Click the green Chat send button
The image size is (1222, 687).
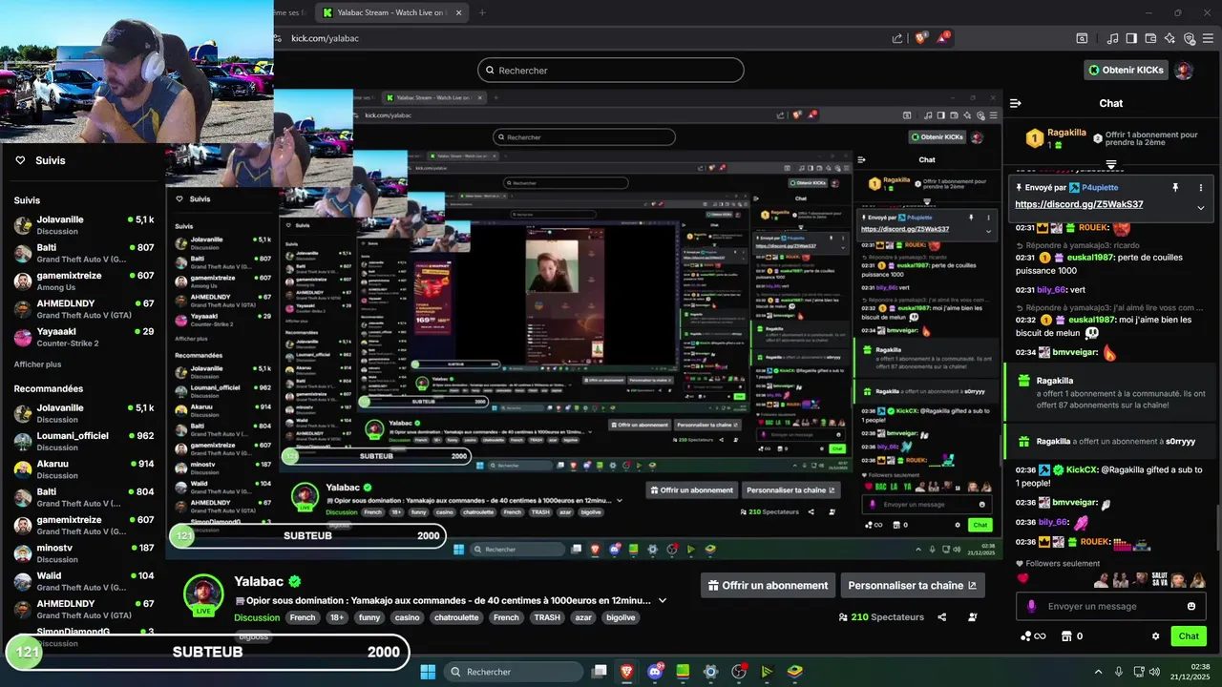click(1189, 636)
